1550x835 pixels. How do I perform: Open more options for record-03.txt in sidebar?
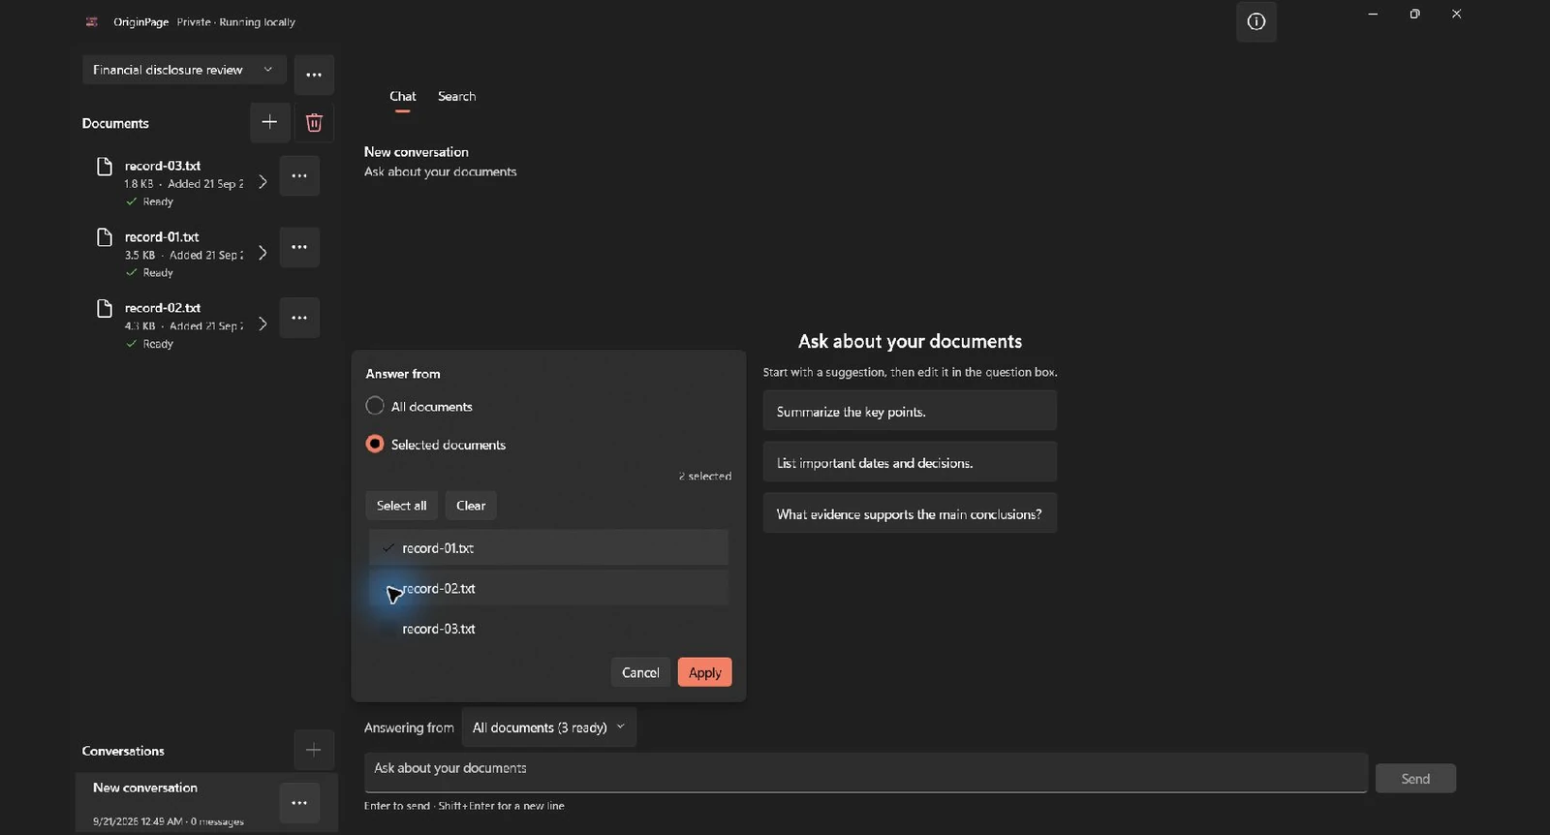pyautogui.click(x=299, y=176)
